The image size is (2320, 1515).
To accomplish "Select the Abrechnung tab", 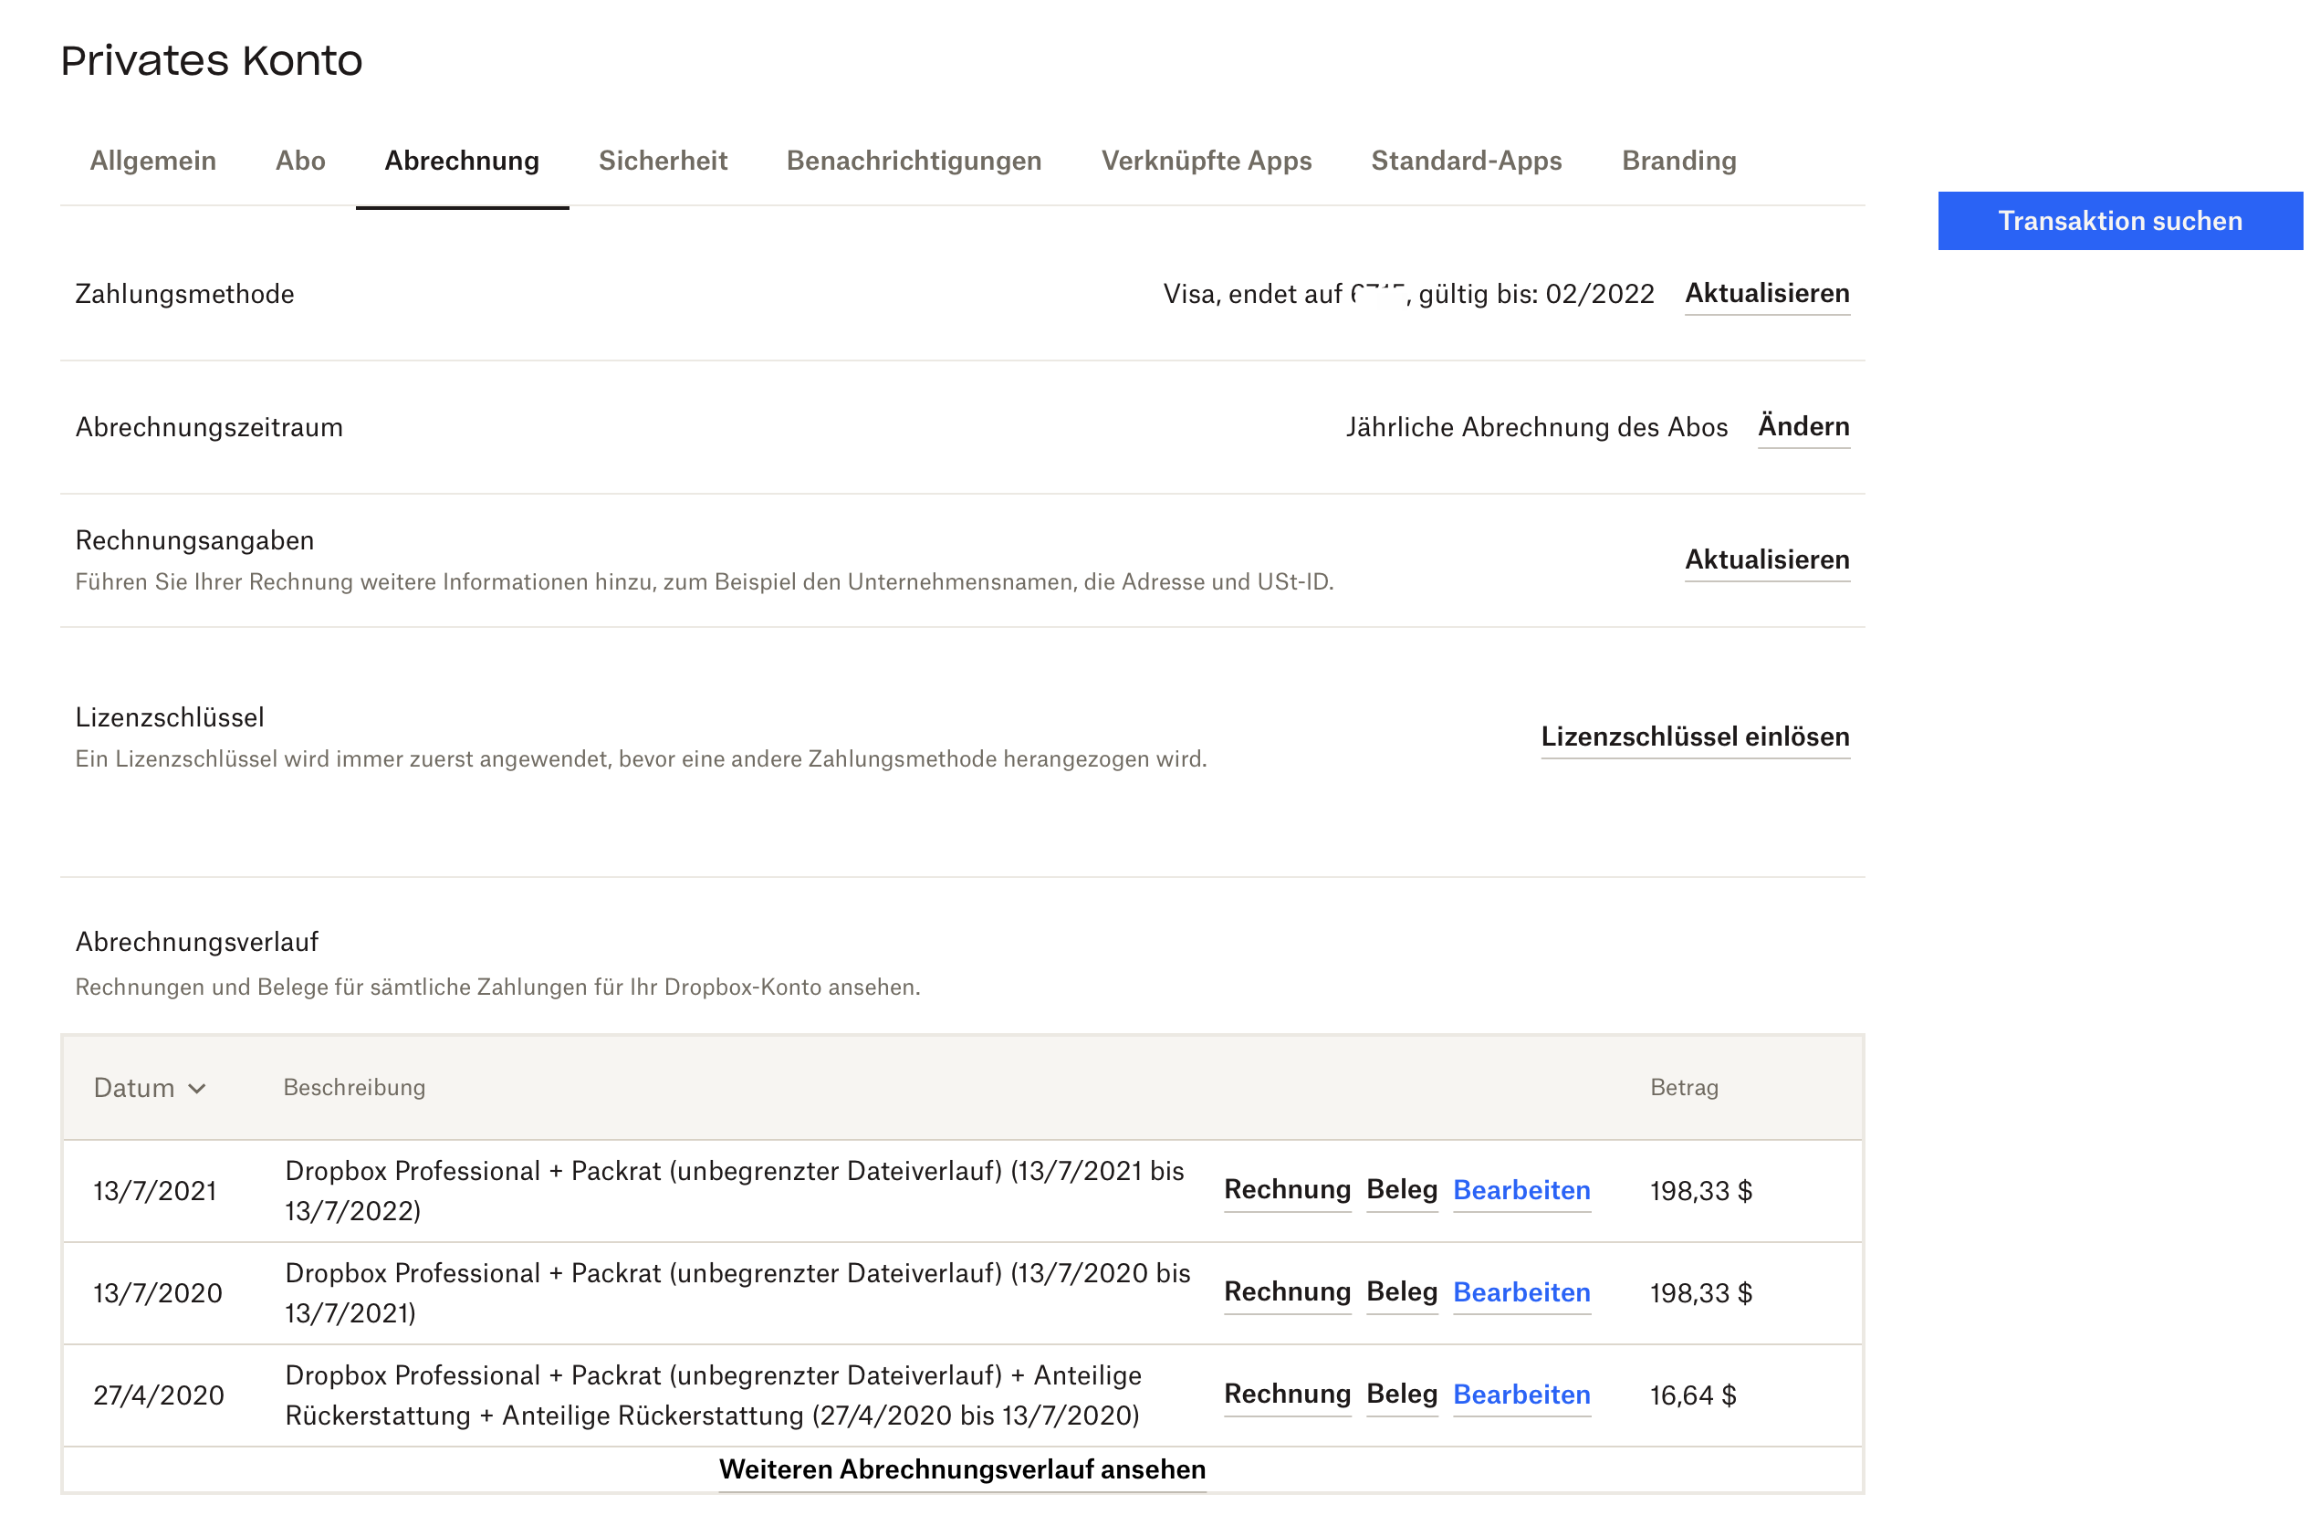I will tap(462, 161).
